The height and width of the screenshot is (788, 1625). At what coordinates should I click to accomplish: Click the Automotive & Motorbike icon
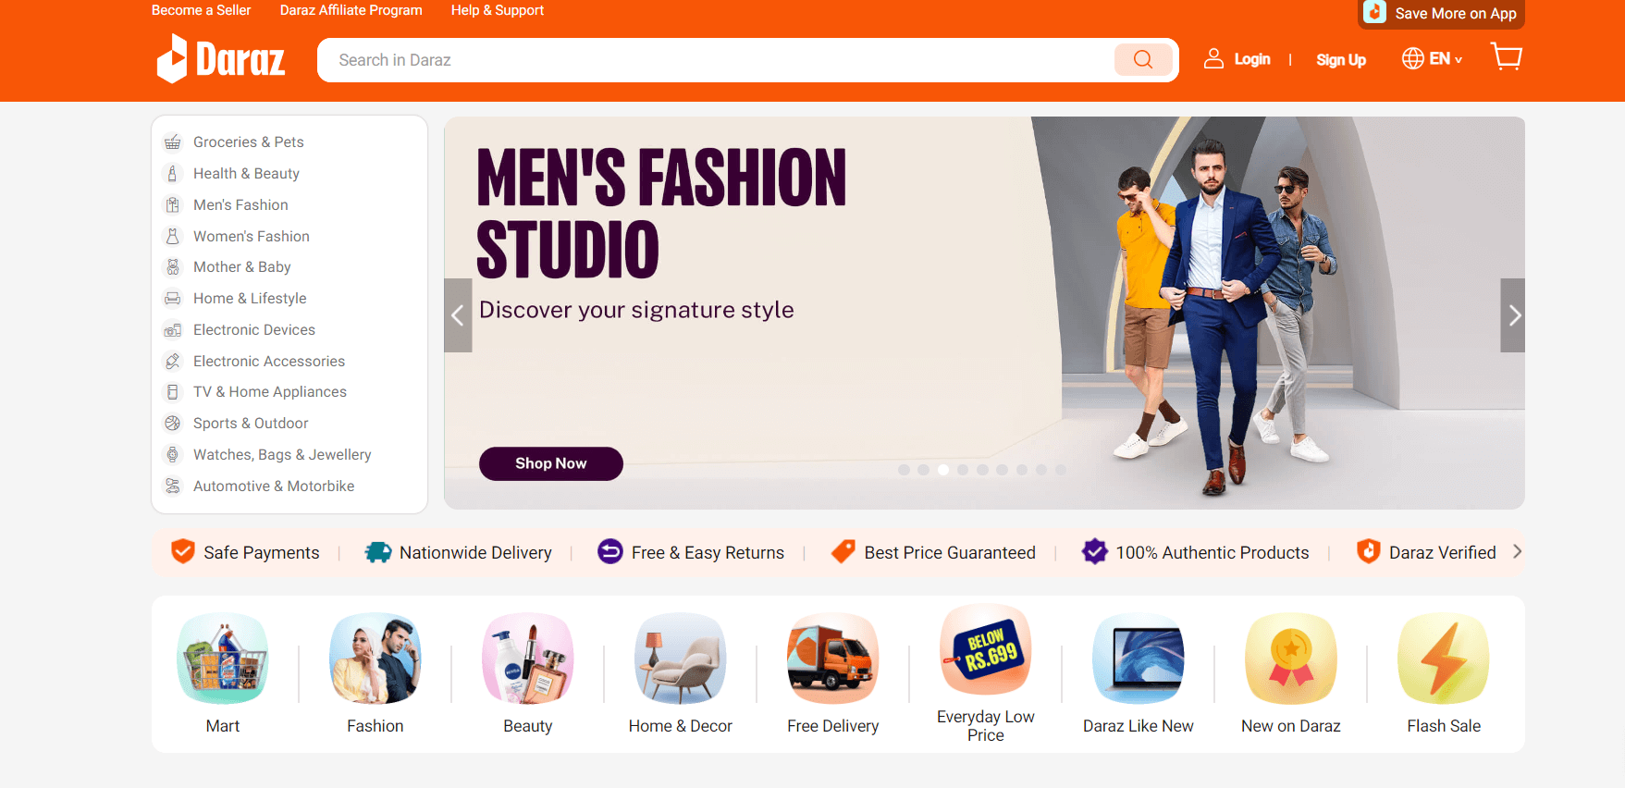click(173, 486)
